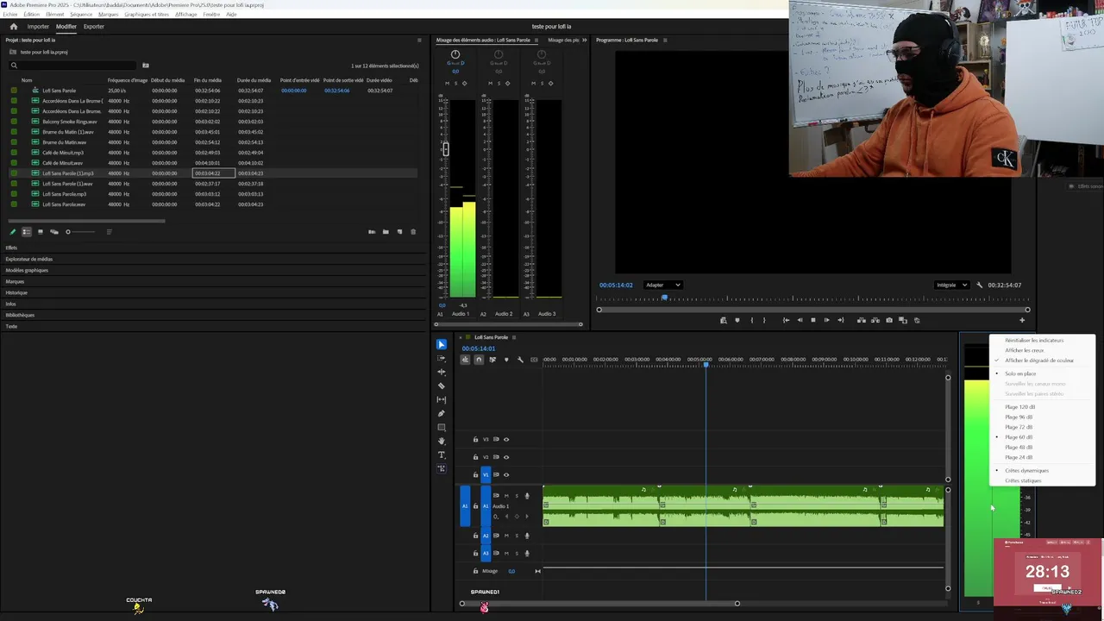This screenshot has height=621, width=1104.
Task: Click the Nom column header
Action: pos(27,80)
